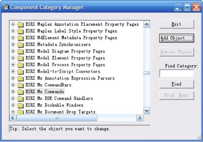The image size is (203, 142).
Task: Select ESRI MdElement Metadata Property Pages text
Action: pos(71,38)
